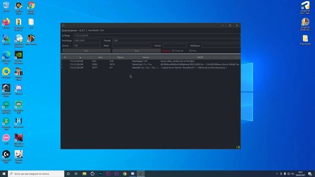Launch Discord from the desktop

(x=19, y=89)
